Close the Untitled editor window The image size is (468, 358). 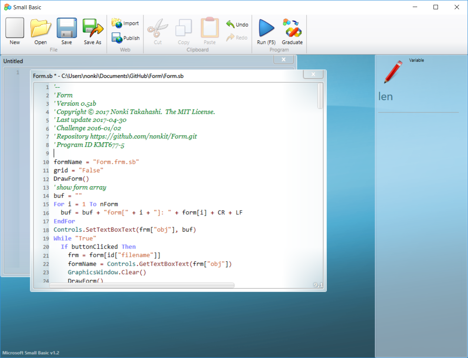click(284, 59)
